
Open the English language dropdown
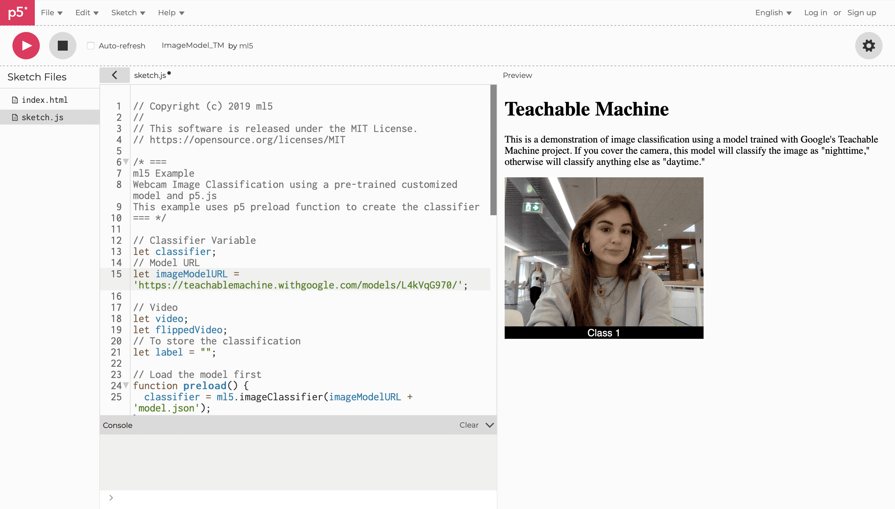[773, 13]
